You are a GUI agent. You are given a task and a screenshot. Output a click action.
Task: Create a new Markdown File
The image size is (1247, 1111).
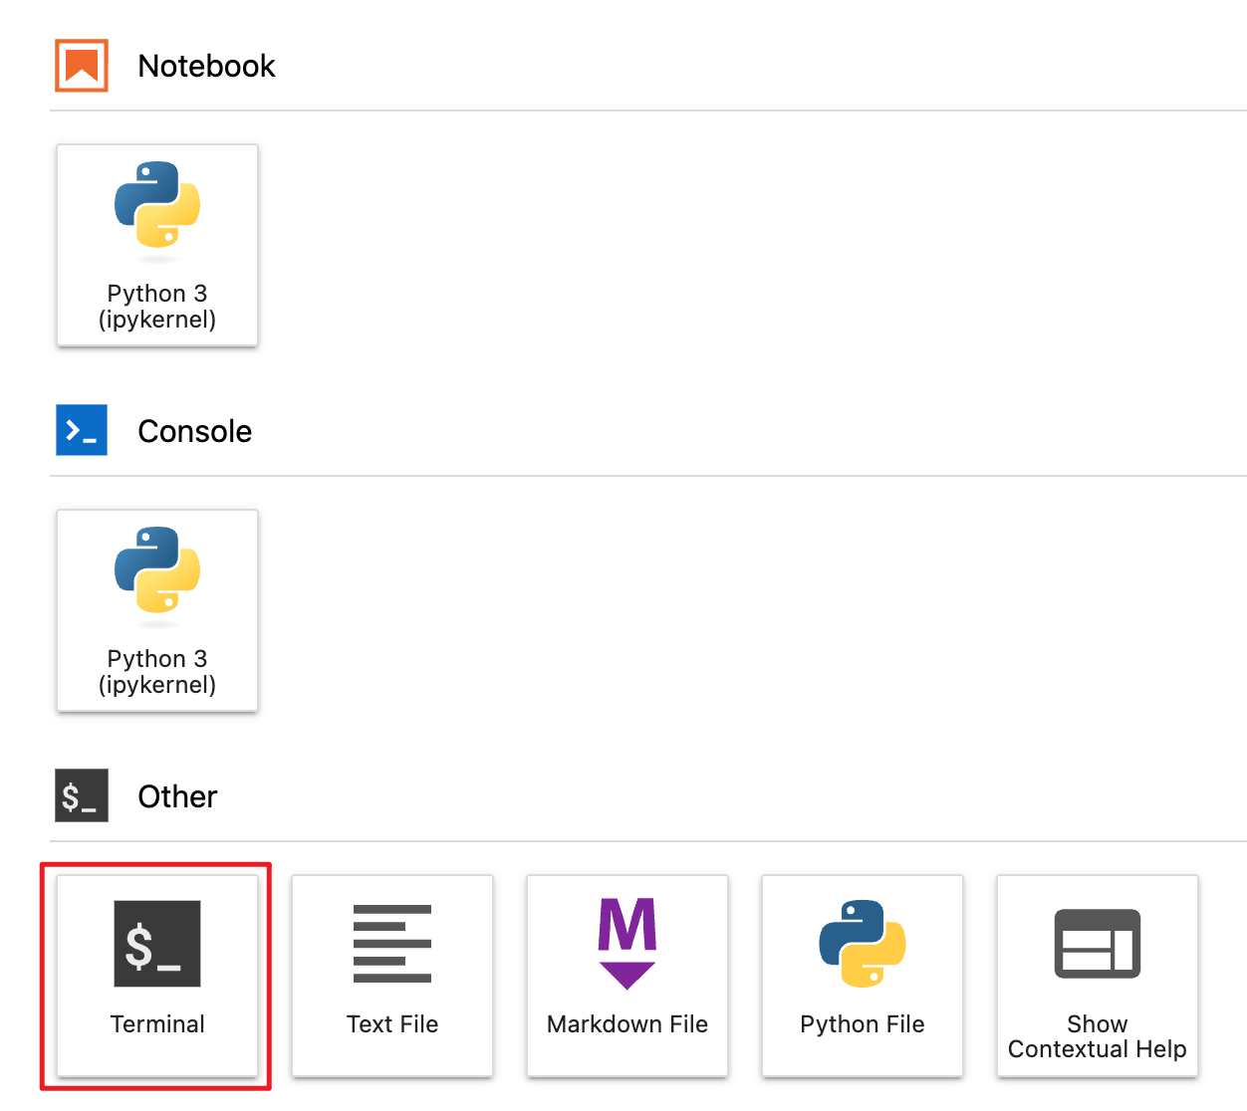tap(627, 976)
